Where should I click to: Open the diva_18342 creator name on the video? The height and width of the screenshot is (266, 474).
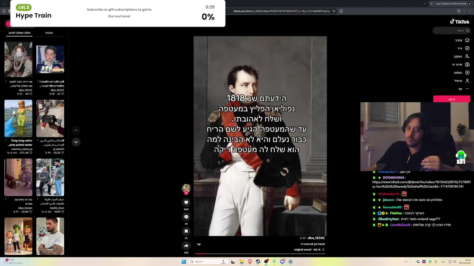(x=316, y=238)
